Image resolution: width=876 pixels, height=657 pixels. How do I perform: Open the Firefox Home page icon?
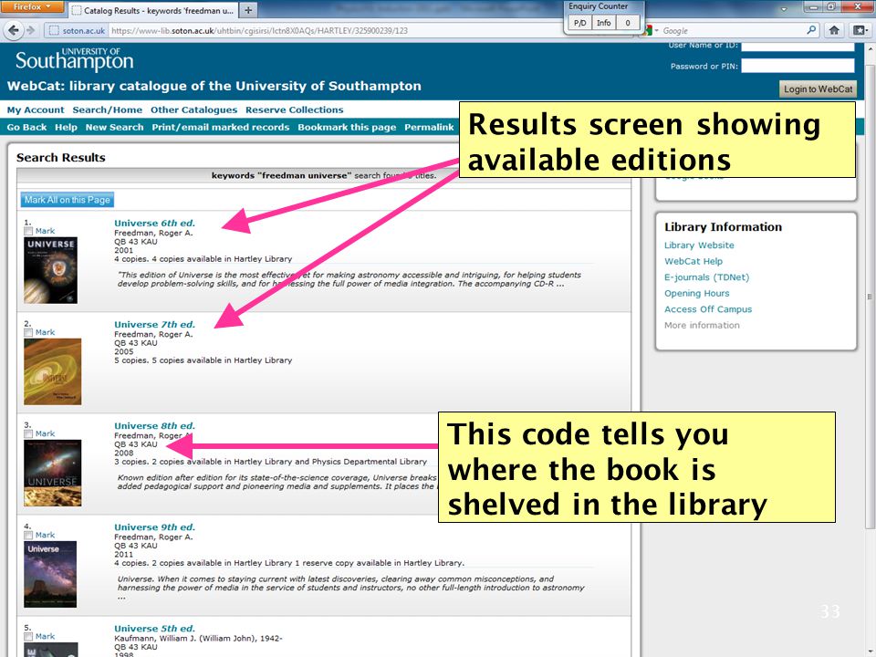point(834,30)
